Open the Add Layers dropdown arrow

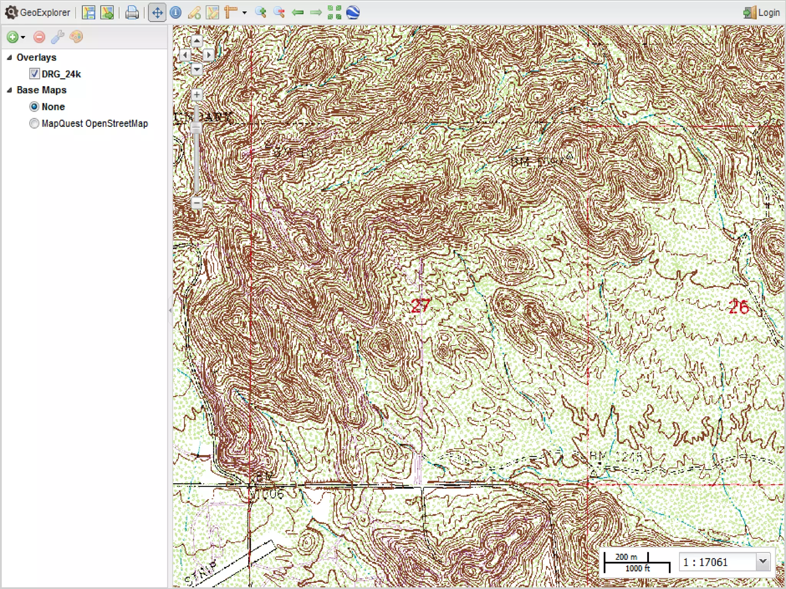coord(23,37)
